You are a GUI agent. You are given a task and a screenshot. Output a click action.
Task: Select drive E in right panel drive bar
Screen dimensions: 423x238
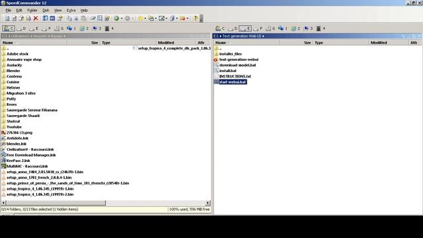[245, 28]
